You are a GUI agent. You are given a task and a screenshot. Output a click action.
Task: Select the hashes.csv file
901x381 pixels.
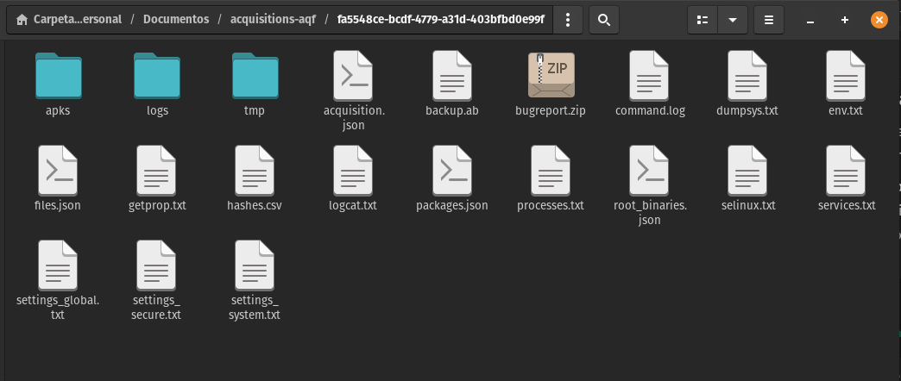[x=255, y=171]
